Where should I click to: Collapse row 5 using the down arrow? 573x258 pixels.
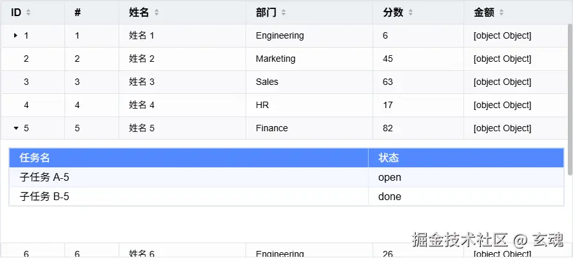(x=15, y=128)
